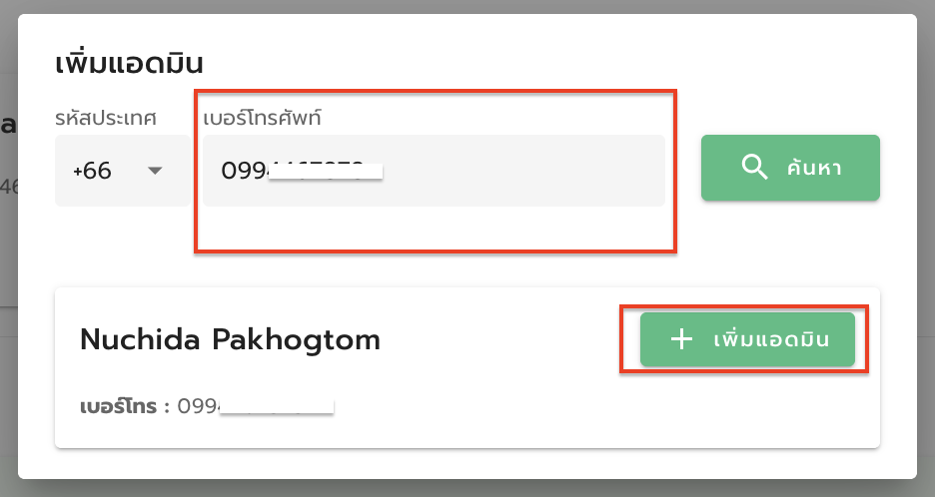This screenshot has width=935, height=497.
Task: Click the เบอร์โทรศัพท์ field label
Action: click(262, 118)
